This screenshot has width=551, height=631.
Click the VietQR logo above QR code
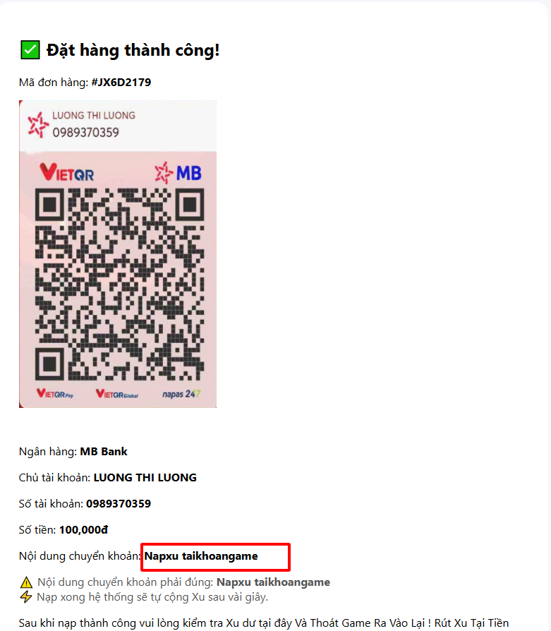click(67, 172)
